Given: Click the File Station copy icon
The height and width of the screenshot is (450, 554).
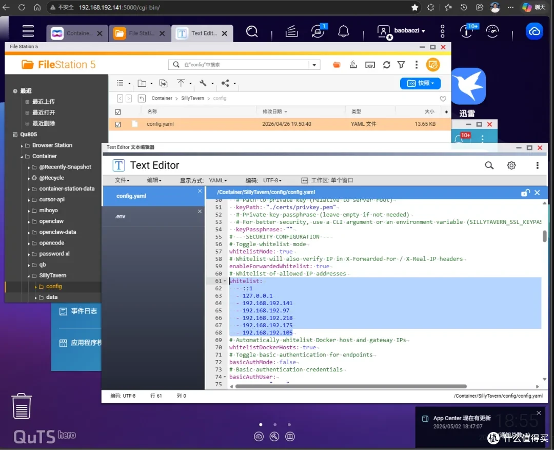Looking at the screenshot, I should coord(163,83).
